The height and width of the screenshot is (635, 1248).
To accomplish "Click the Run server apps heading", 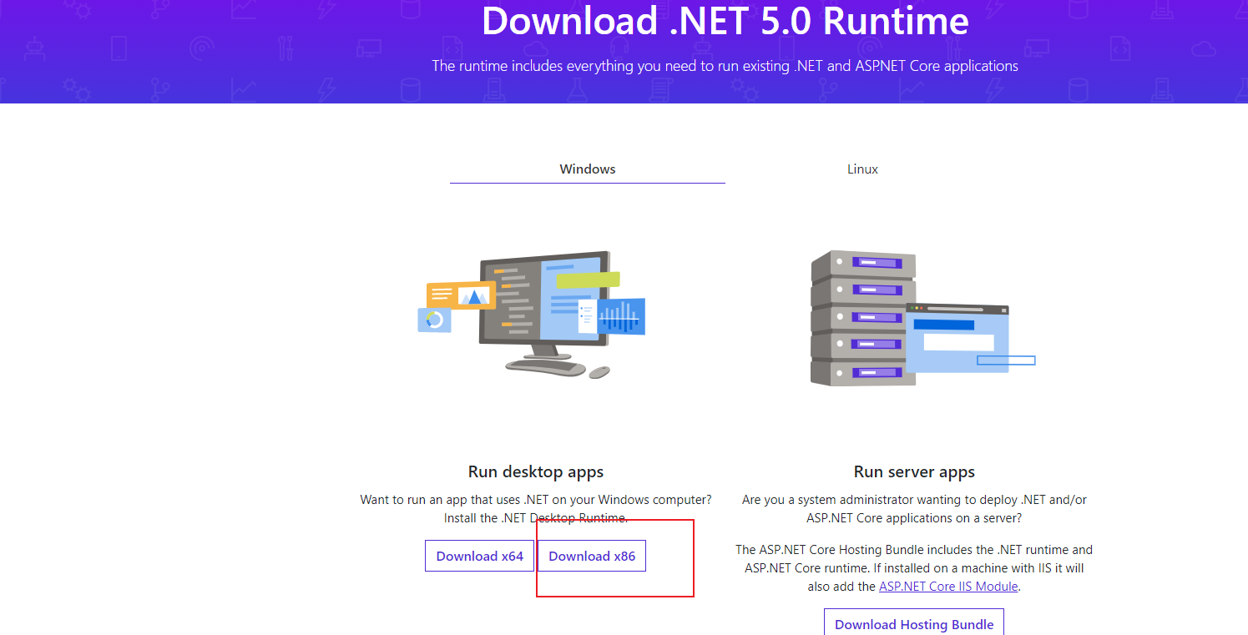I will 914,471.
